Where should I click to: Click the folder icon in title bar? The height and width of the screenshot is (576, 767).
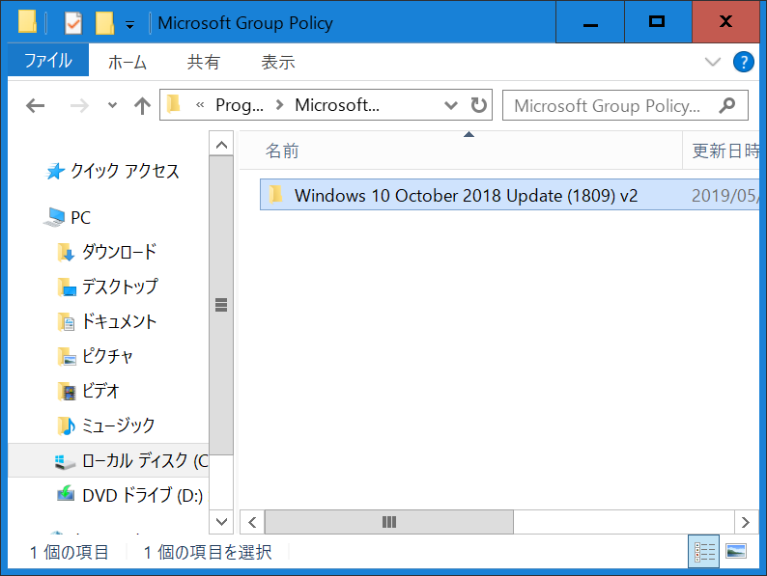point(27,22)
